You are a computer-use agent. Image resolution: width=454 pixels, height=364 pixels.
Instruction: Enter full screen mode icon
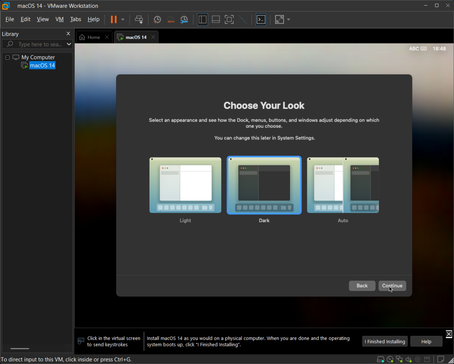pos(229,20)
